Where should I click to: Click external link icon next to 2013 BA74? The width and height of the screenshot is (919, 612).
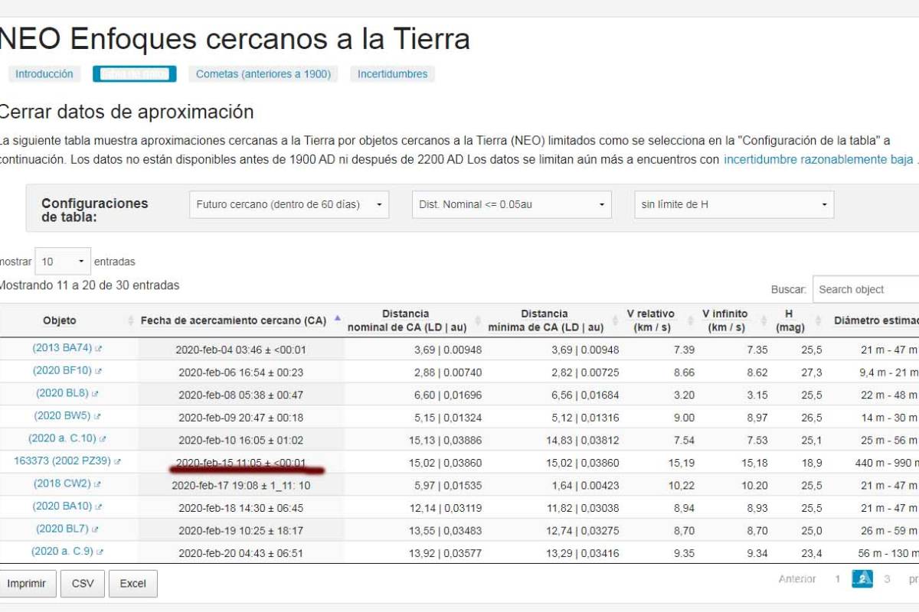[x=98, y=349]
